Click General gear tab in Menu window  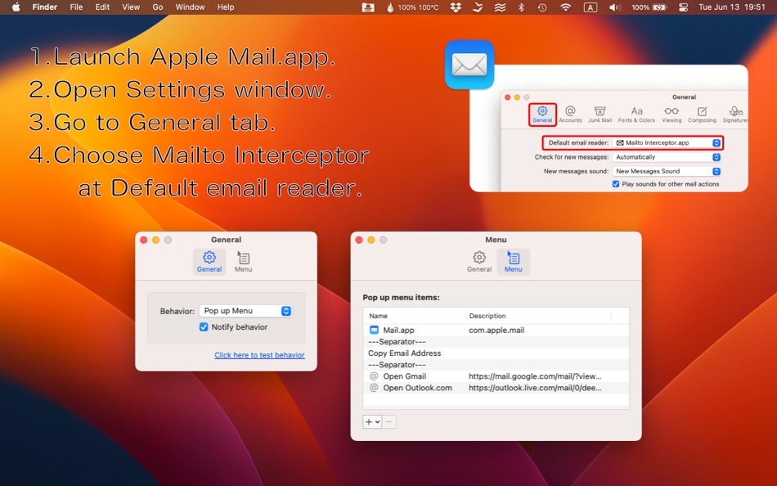pyautogui.click(x=479, y=262)
